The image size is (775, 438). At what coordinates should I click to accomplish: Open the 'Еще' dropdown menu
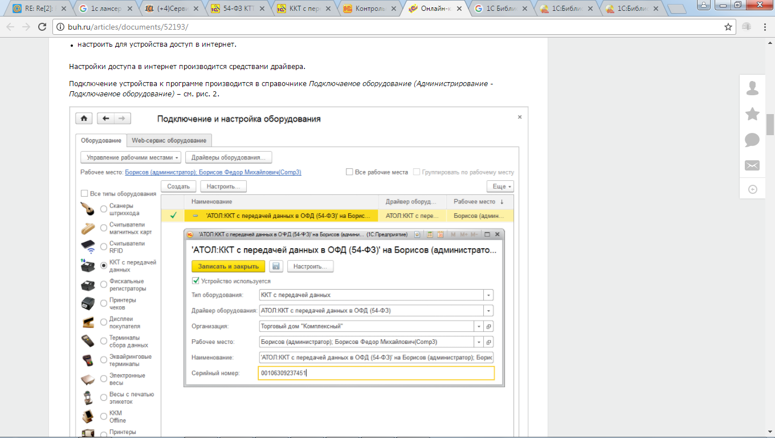[x=500, y=186]
